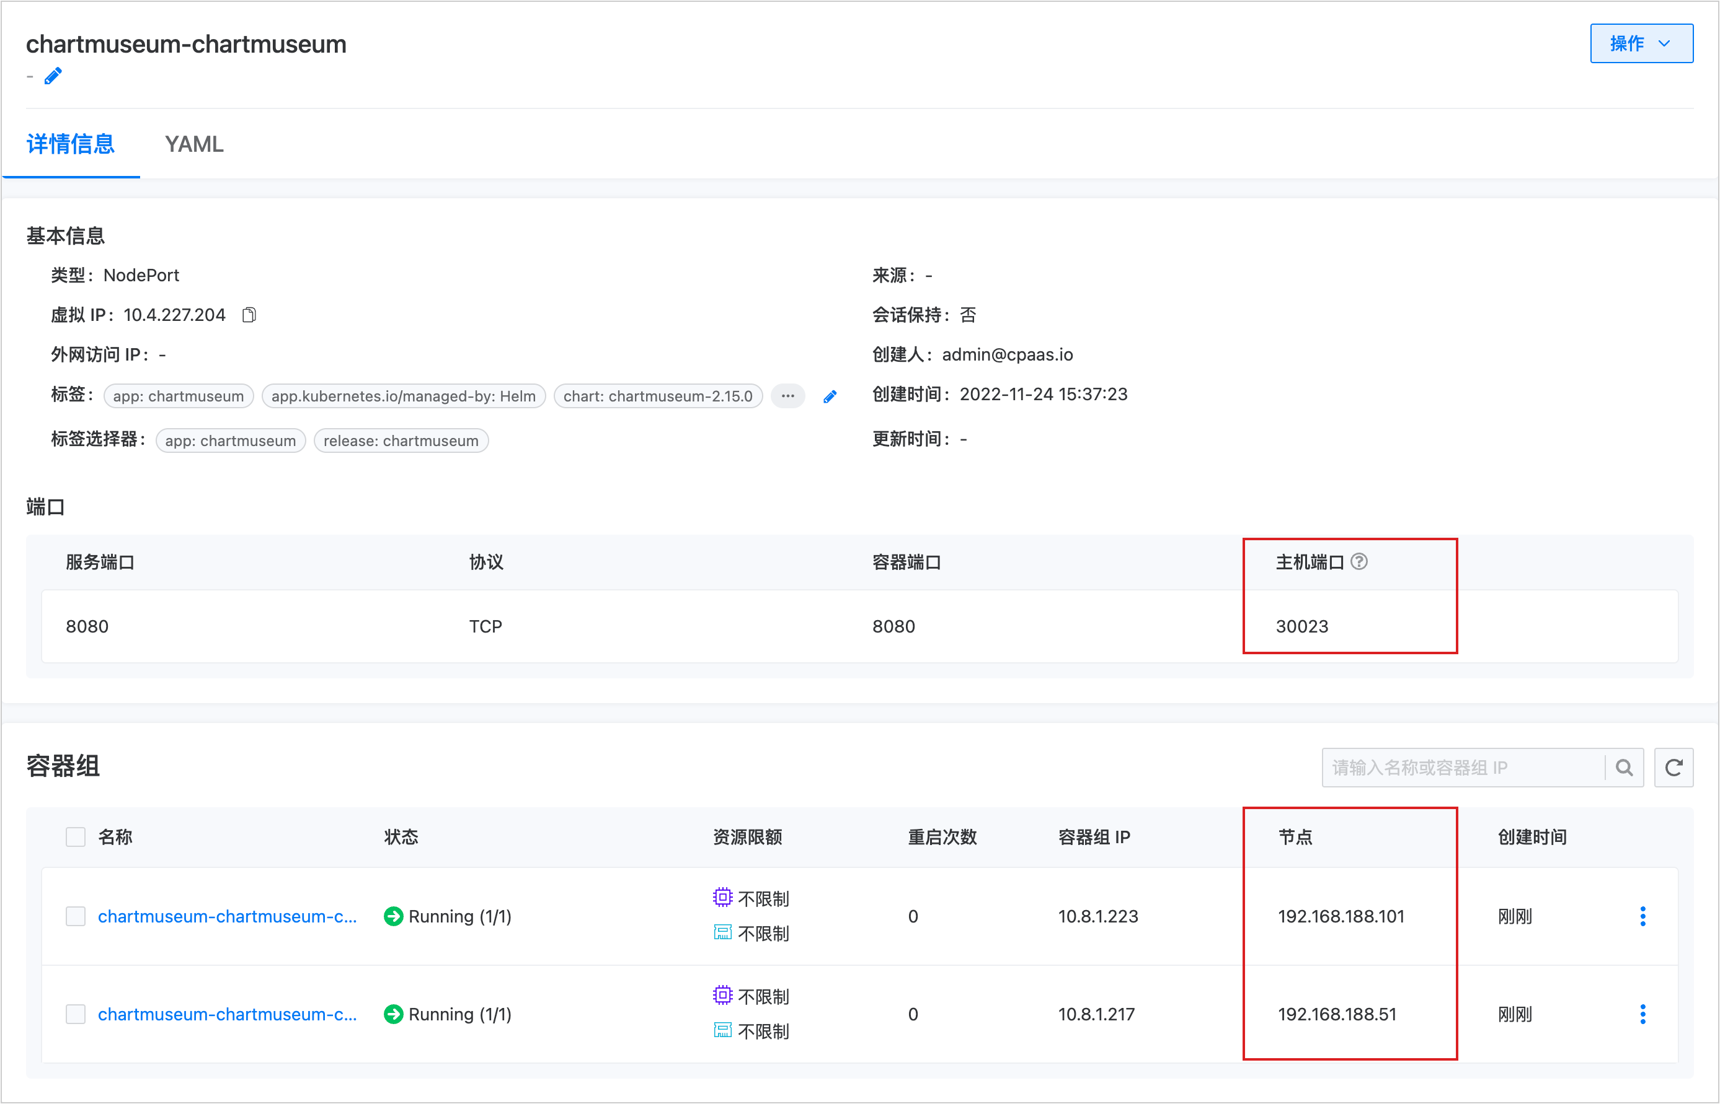This screenshot has width=1720, height=1104.
Task: Open pod link on node 192.168.188.101
Action: pyautogui.click(x=228, y=916)
